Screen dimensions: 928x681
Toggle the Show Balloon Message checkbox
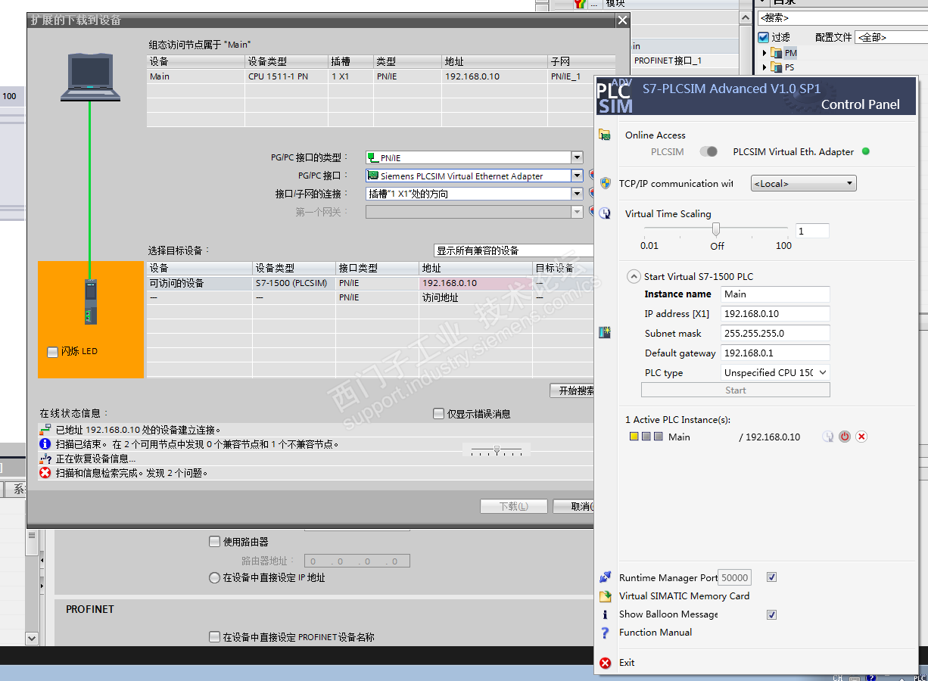pyautogui.click(x=772, y=614)
